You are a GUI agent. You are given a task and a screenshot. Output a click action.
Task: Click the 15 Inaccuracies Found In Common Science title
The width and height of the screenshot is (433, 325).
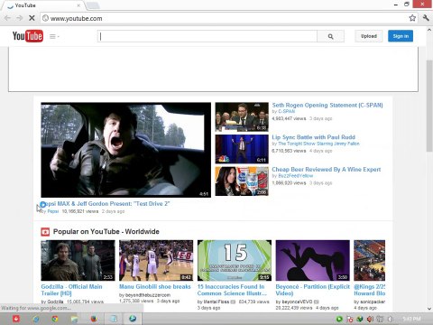click(232, 290)
